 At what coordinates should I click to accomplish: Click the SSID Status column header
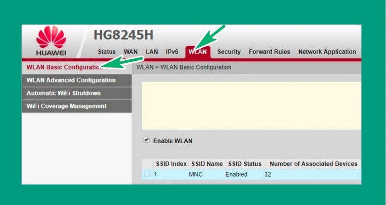click(245, 164)
